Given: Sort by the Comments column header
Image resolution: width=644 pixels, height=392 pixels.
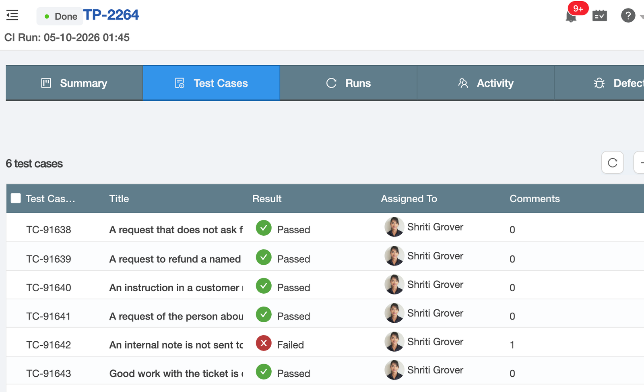Looking at the screenshot, I should pyautogui.click(x=535, y=199).
